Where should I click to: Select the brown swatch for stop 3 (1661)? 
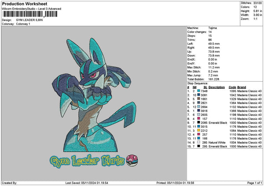pyautogui.click(x=199, y=99)
